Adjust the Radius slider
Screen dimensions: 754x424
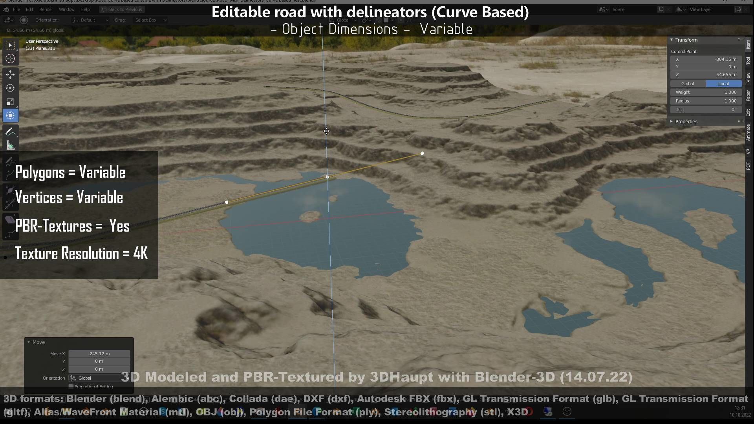point(706,101)
